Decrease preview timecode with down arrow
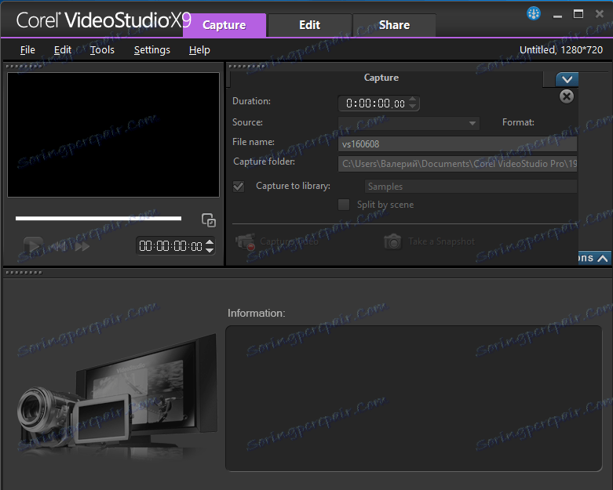Image resolution: width=613 pixels, height=490 pixels. click(x=210, y=250)
